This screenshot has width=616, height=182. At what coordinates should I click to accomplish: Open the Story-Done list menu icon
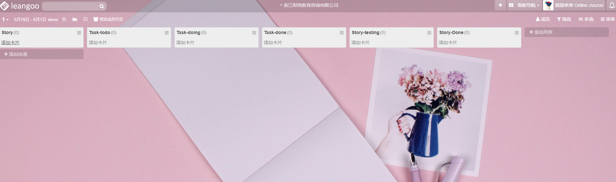pyautogui.click(x=517, y=33)
